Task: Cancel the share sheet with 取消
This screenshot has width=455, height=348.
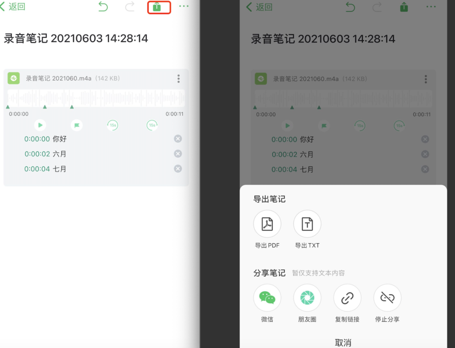Action: coord(343,342)
